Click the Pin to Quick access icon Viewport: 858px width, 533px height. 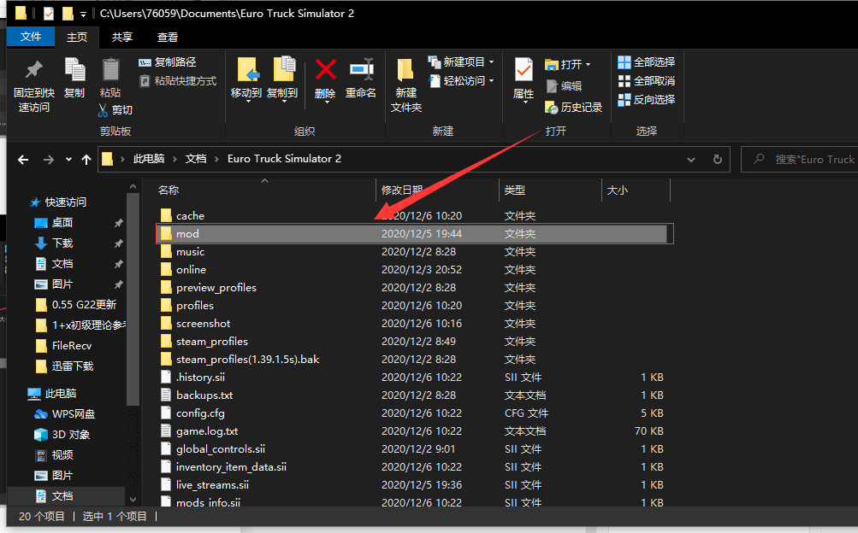coord(34,70)
